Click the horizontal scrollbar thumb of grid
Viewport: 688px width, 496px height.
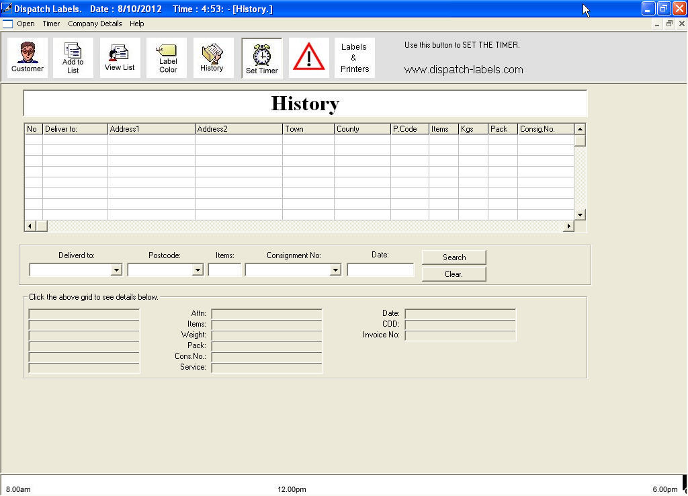point(42,226)
